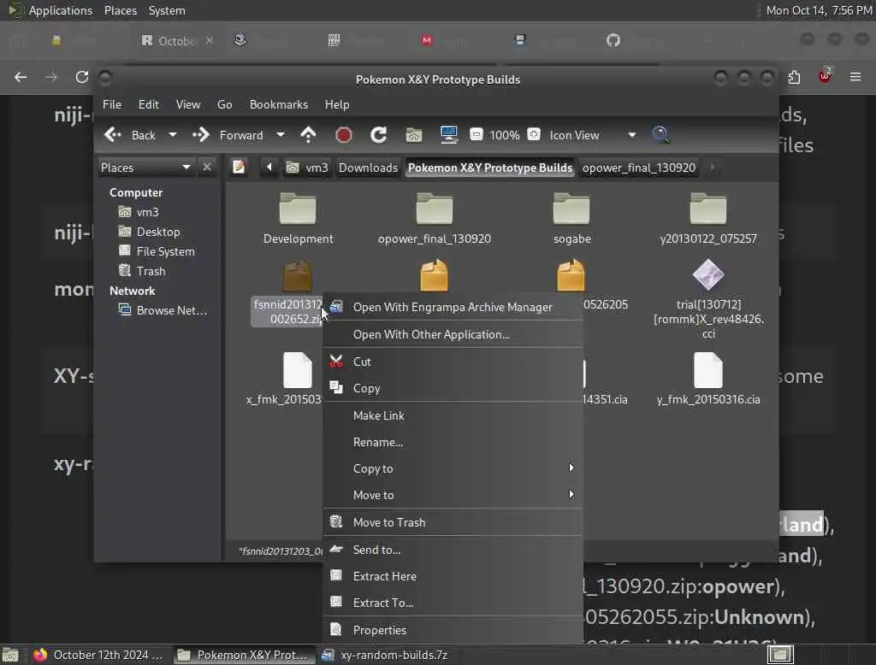Choose Cut from the context menu
Viewport: 876px width, 665px height.
[x=453, y=362]
